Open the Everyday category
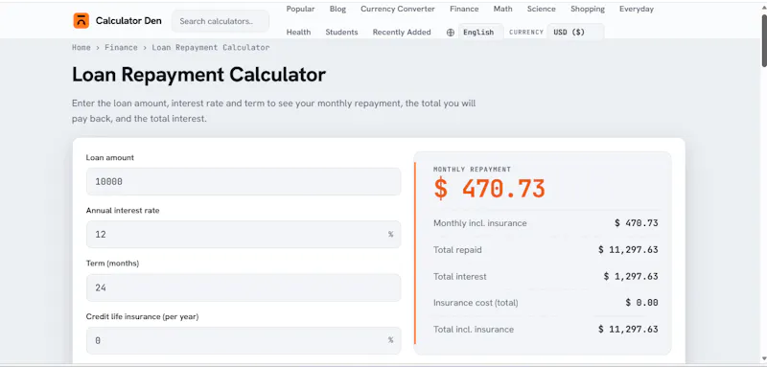This screenshot has height=367, width=767. [637, 9]
